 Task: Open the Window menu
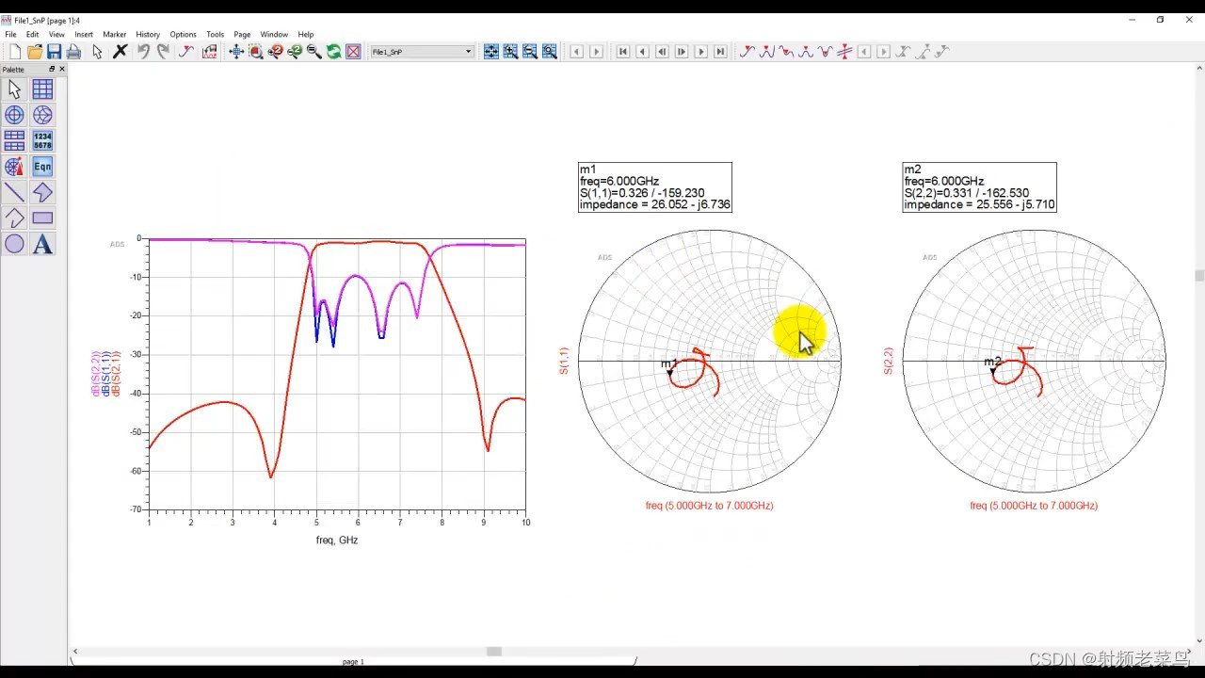click(x=274, y=34)
